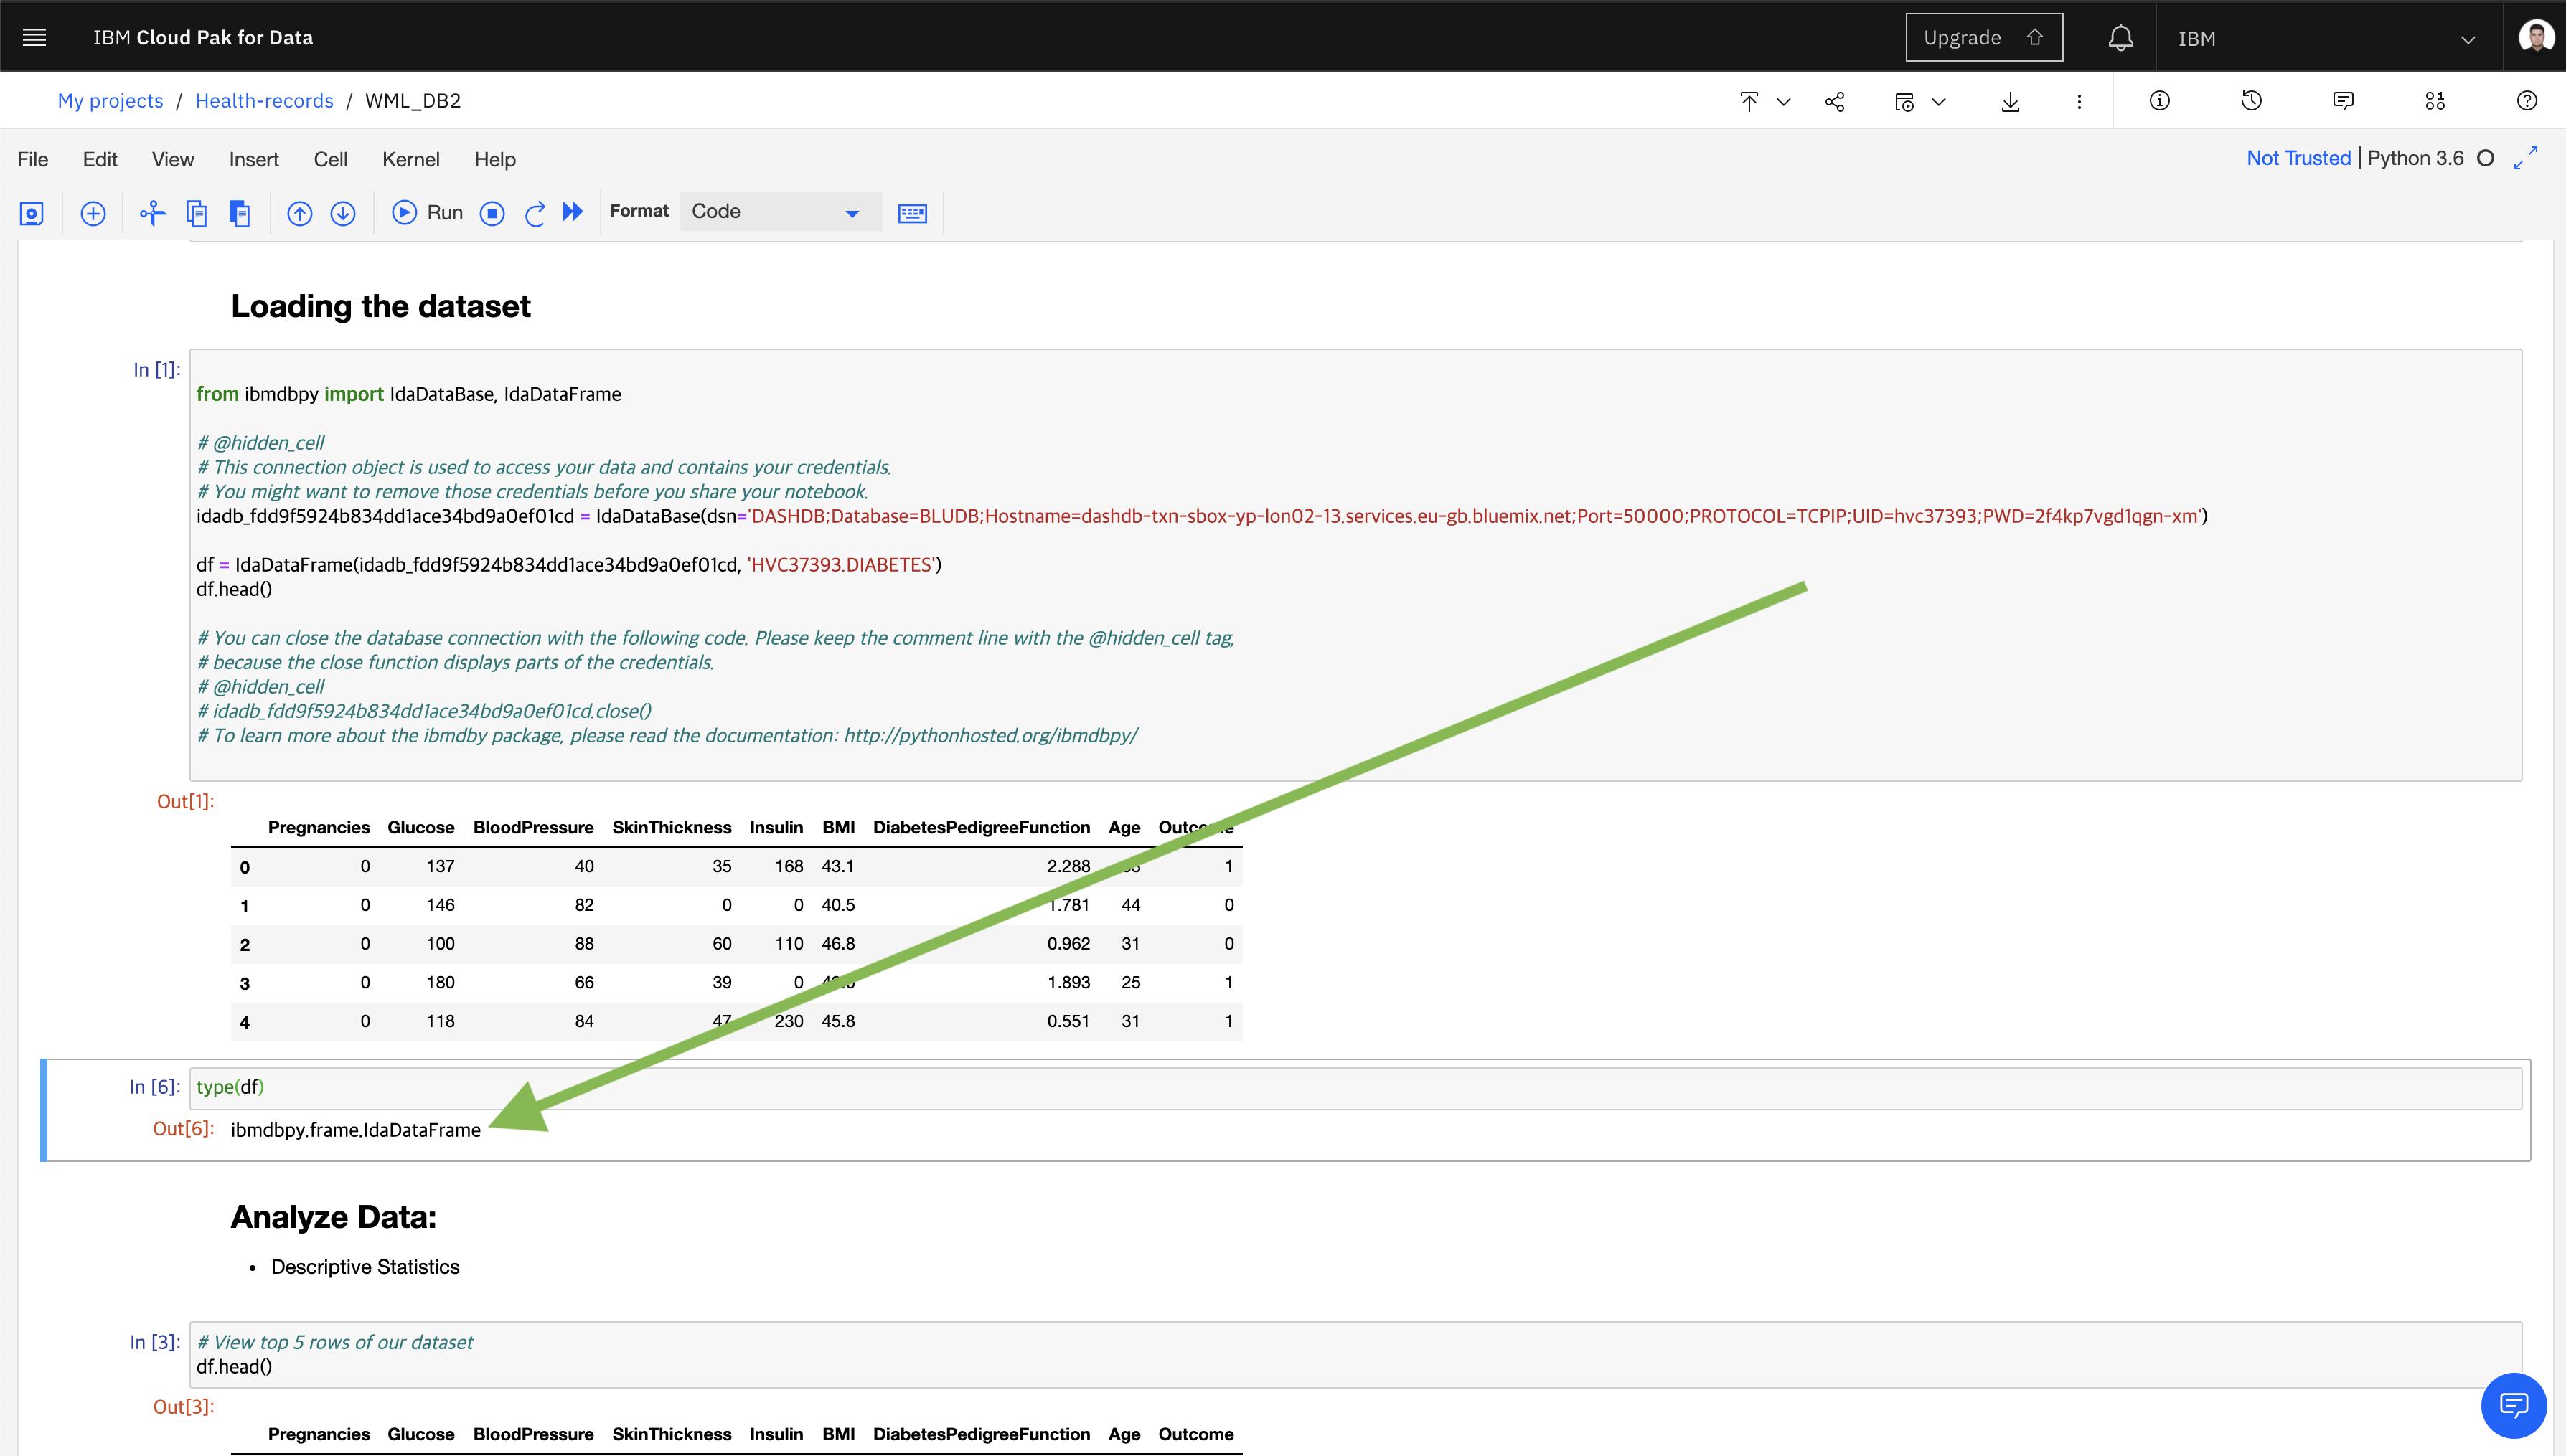Open the versions history icon
Viewport: 2566px width, 1456px height.
pos(2251,101)
